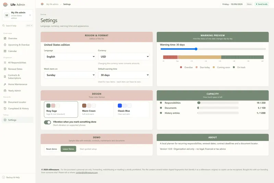274x183 pixels.
Task: Click the Leave Demo button
Action: [x=68, y=149]
